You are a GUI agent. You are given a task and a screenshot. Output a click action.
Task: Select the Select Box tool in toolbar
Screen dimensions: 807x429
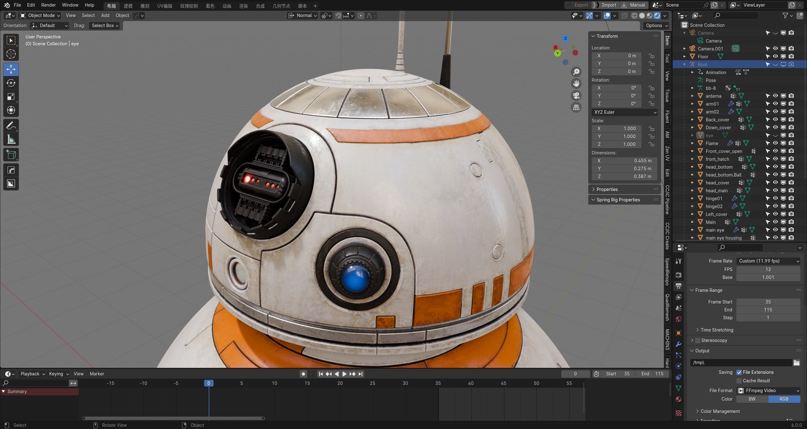coord(11,40)
